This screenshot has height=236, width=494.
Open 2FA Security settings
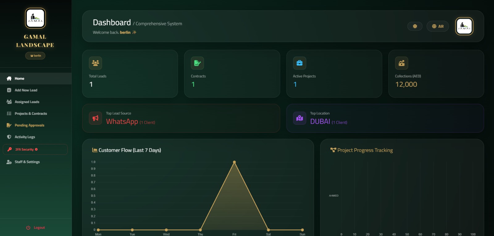point(35,149)
